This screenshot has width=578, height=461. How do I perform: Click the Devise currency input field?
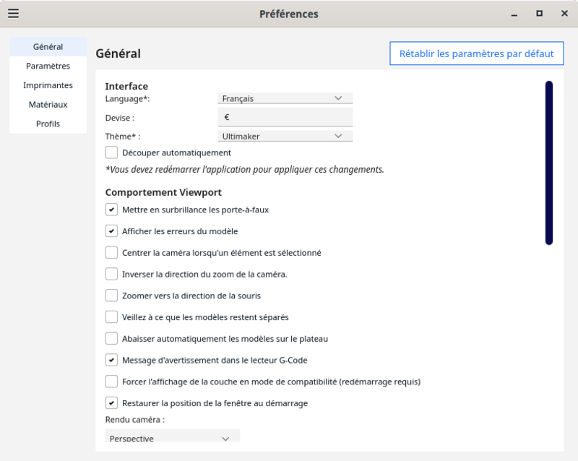click(285, 117)
